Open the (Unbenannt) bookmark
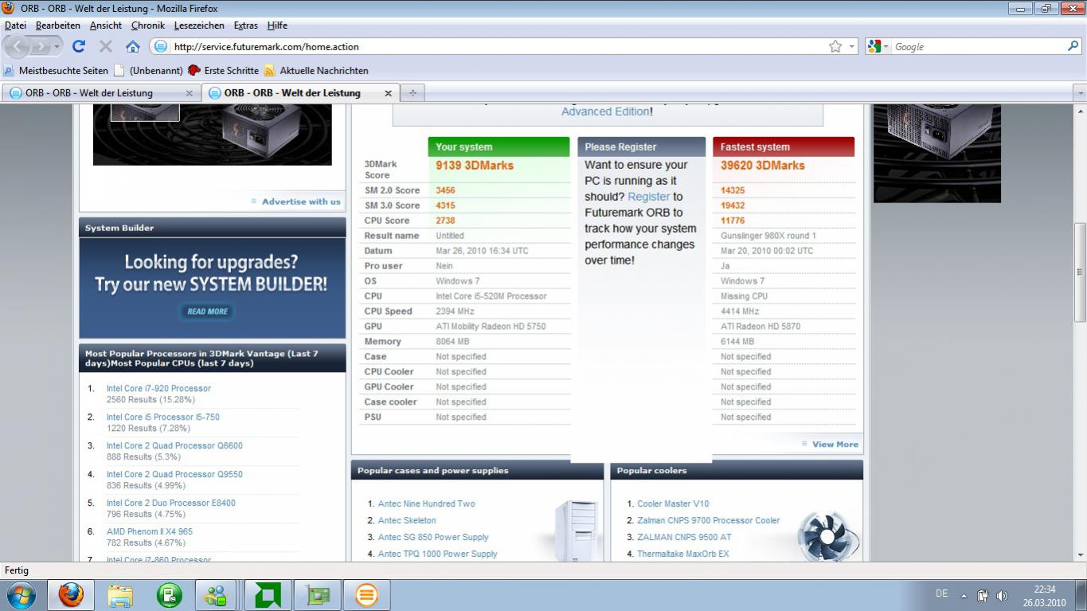1087x611 pixels. [x=149, y=70]
